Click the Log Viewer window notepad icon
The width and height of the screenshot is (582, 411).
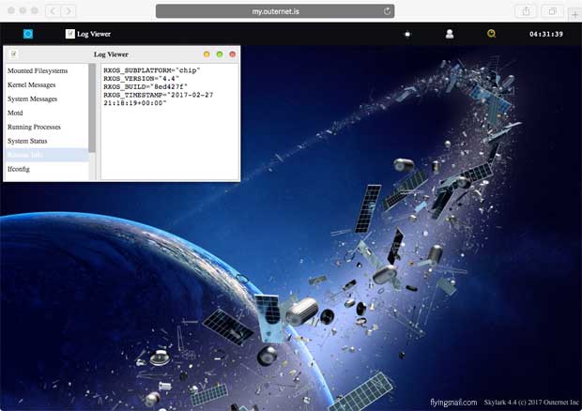pos(13,54)
